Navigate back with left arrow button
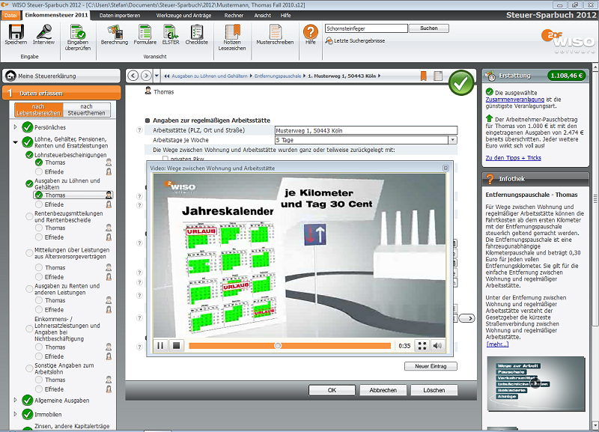The height and width of the screenshot is (432, 599). click(133, 76)
